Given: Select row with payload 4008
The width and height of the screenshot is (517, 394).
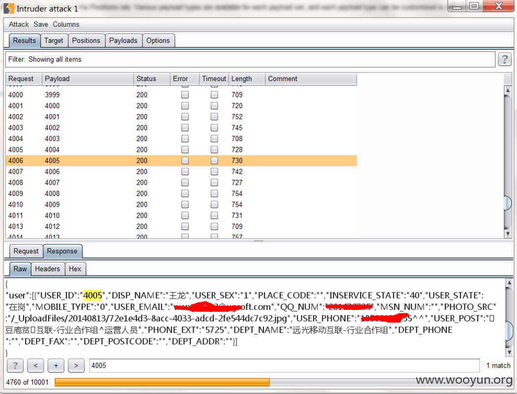Looking at the screenshot, I should 181,194.
